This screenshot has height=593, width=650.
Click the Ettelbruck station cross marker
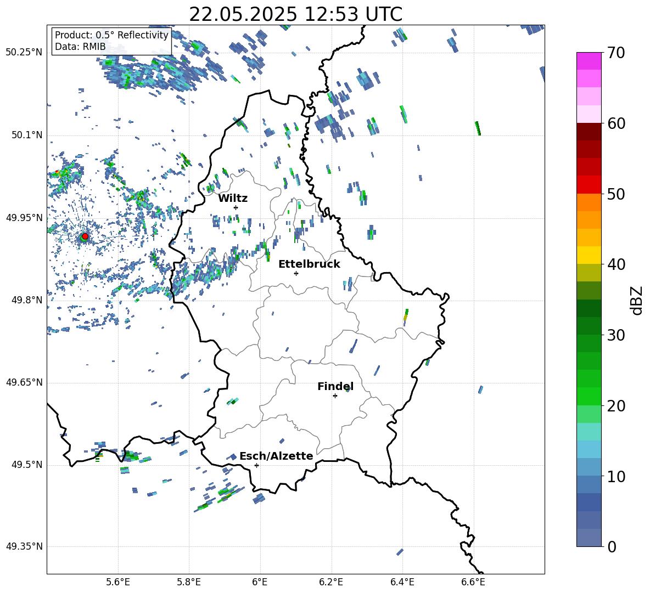(296, 273)
